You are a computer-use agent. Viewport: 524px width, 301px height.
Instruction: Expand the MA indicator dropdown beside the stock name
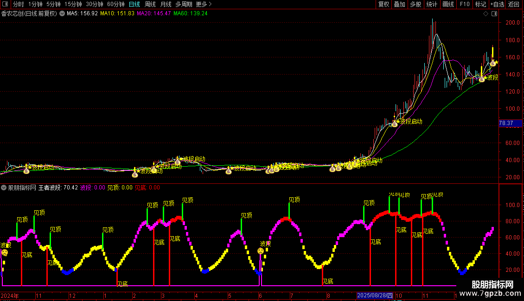62,13
